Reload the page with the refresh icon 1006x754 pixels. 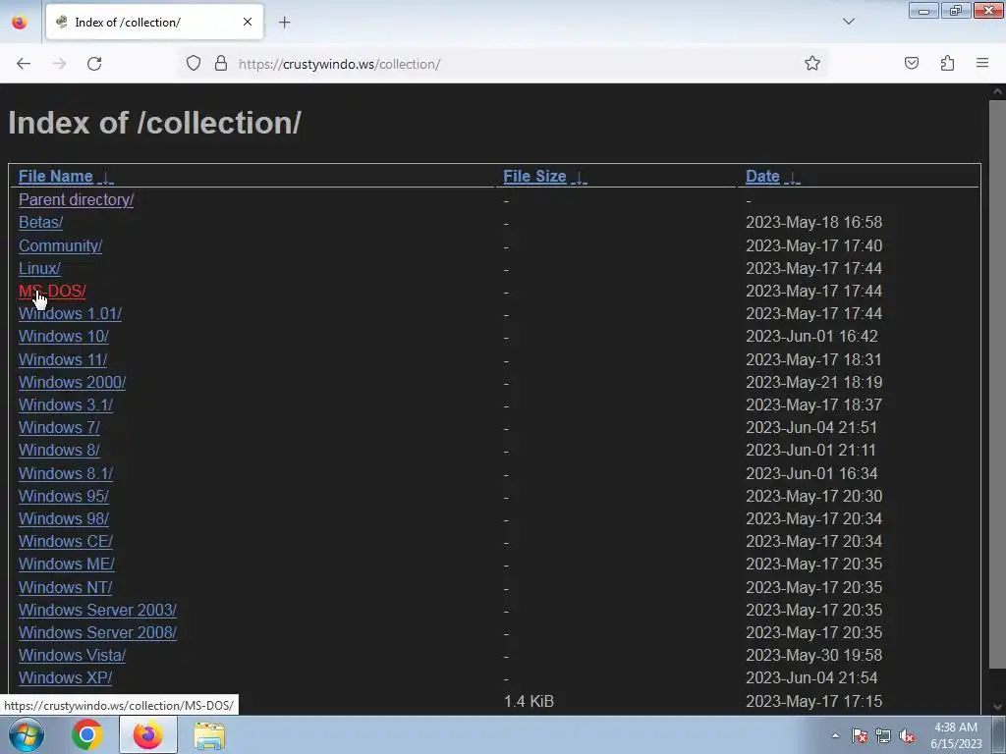coord(94,64)
